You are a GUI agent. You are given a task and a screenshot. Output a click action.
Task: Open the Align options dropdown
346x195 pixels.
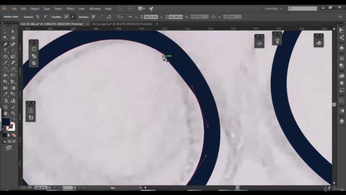pos(120,17)
